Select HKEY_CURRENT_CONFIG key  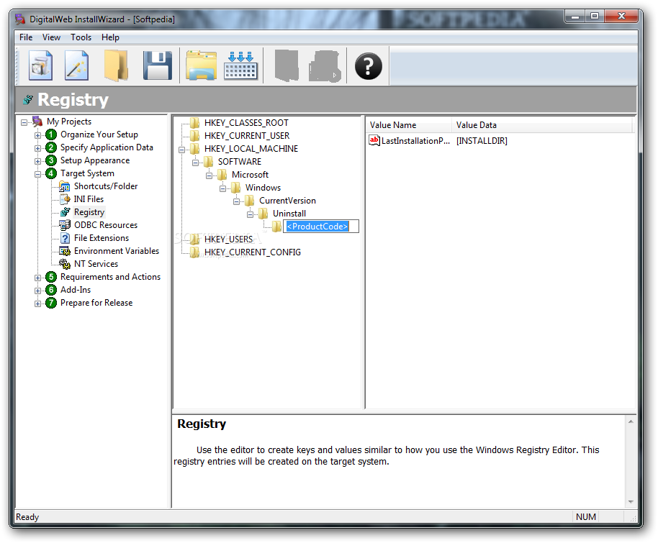pyautogui.click(x=253, y=252)
